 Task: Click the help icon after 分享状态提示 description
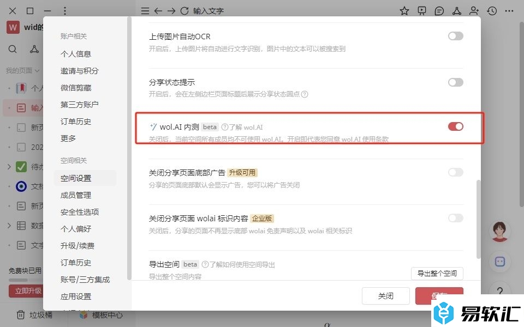tap(305, 94)
